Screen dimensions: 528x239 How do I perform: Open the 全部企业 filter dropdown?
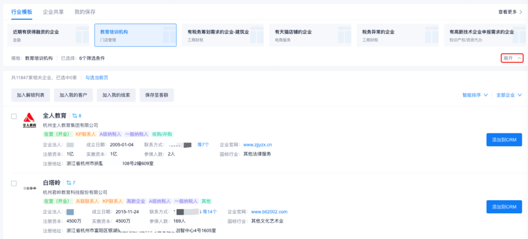point(509,95)
